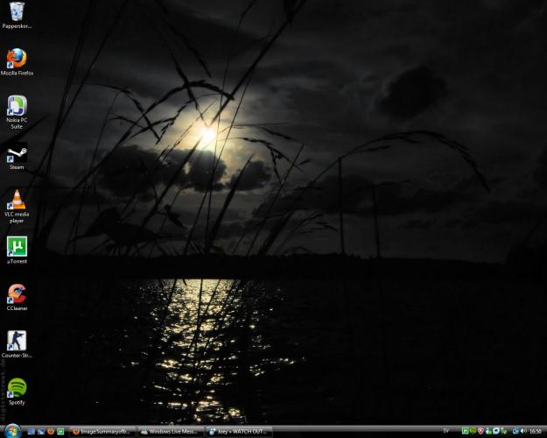Launch Firefox from Quick Launch bar
This screenshot has height=438, width=547.
[x=51, y=431]
